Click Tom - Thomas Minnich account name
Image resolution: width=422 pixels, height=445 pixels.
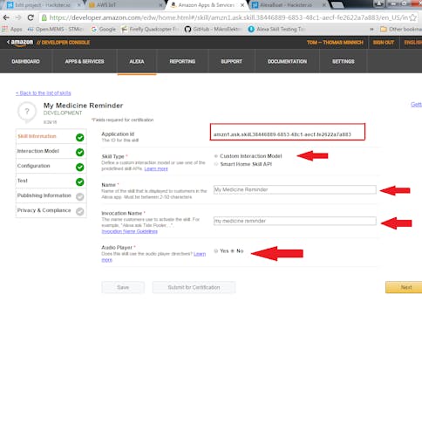pos(335,43)
